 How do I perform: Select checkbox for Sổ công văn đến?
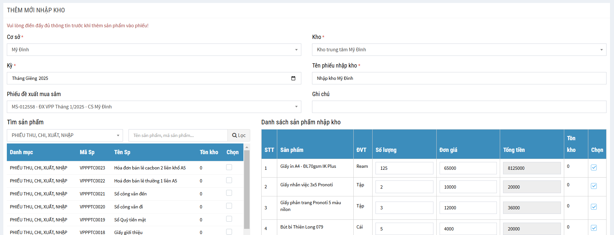pyautogui.click(x=229, y=193)
